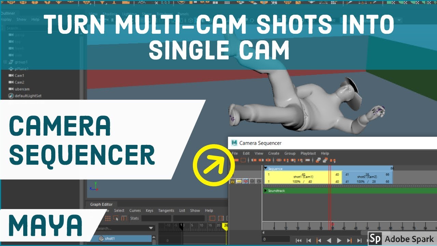The image size is (437, 246).
Task: Open Select menu in Graph Editor
Action: coord(119,210)
